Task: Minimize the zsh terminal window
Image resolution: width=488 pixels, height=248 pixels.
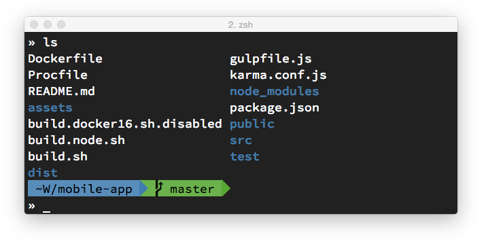Action: point(48,24)
